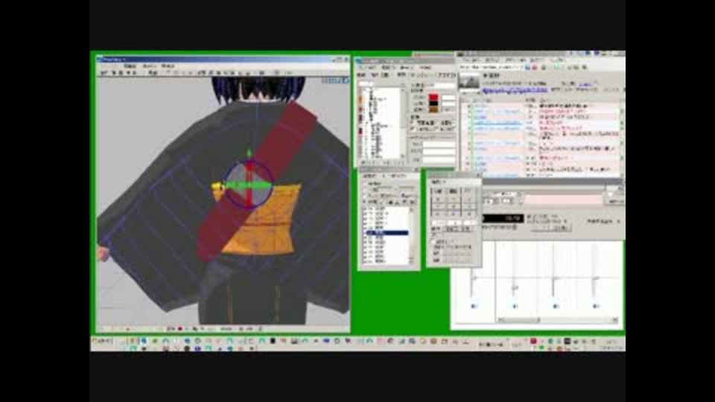Open the video thumbnail in the browser window

pos(469,82)
